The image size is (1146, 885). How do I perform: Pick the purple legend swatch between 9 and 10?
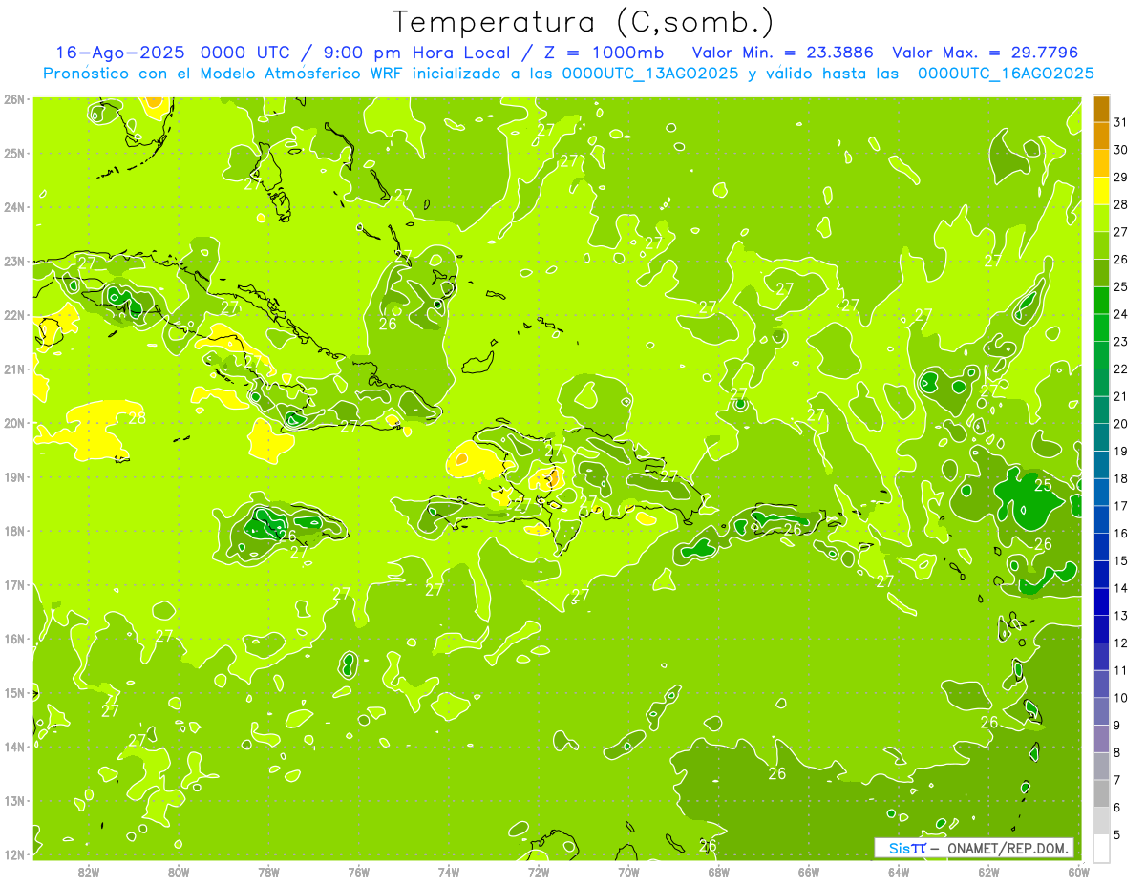1101,711
